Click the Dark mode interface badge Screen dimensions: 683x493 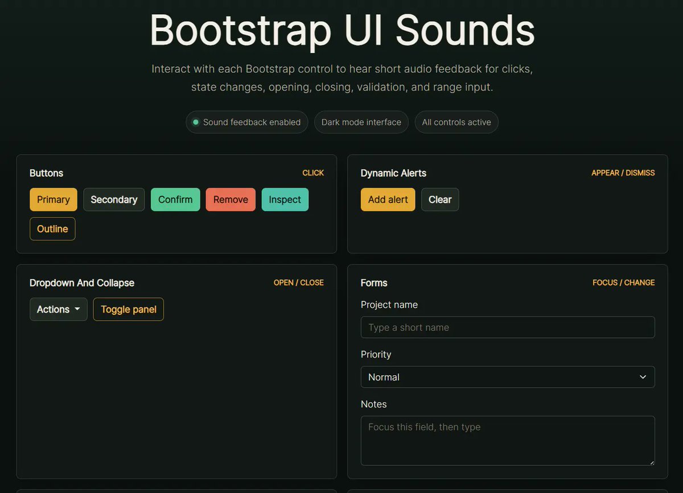361,122
